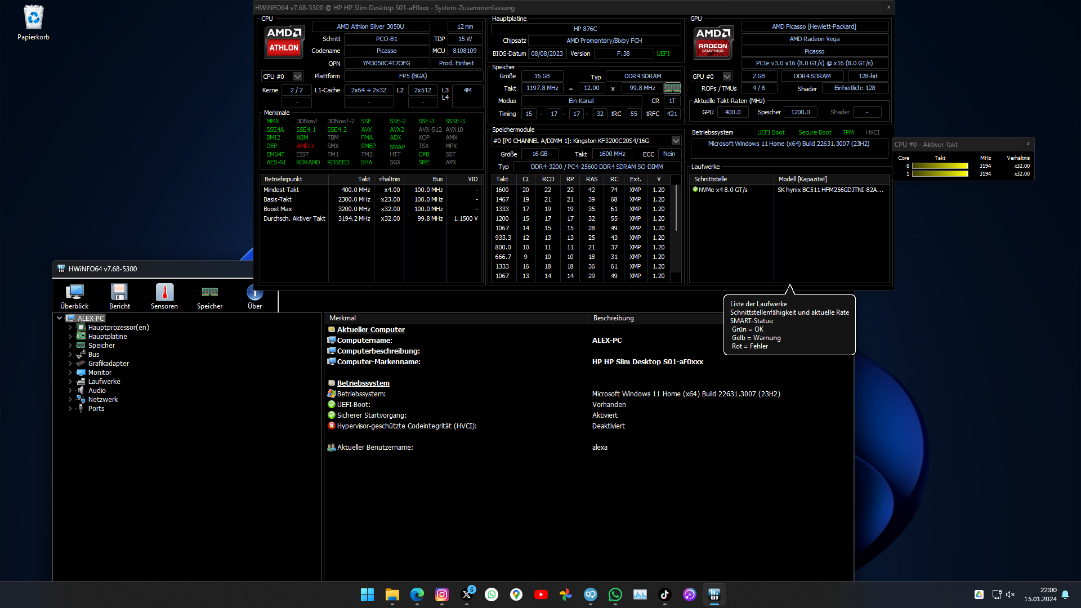Open the Überblick summary toolbar icon

(74, 296)
